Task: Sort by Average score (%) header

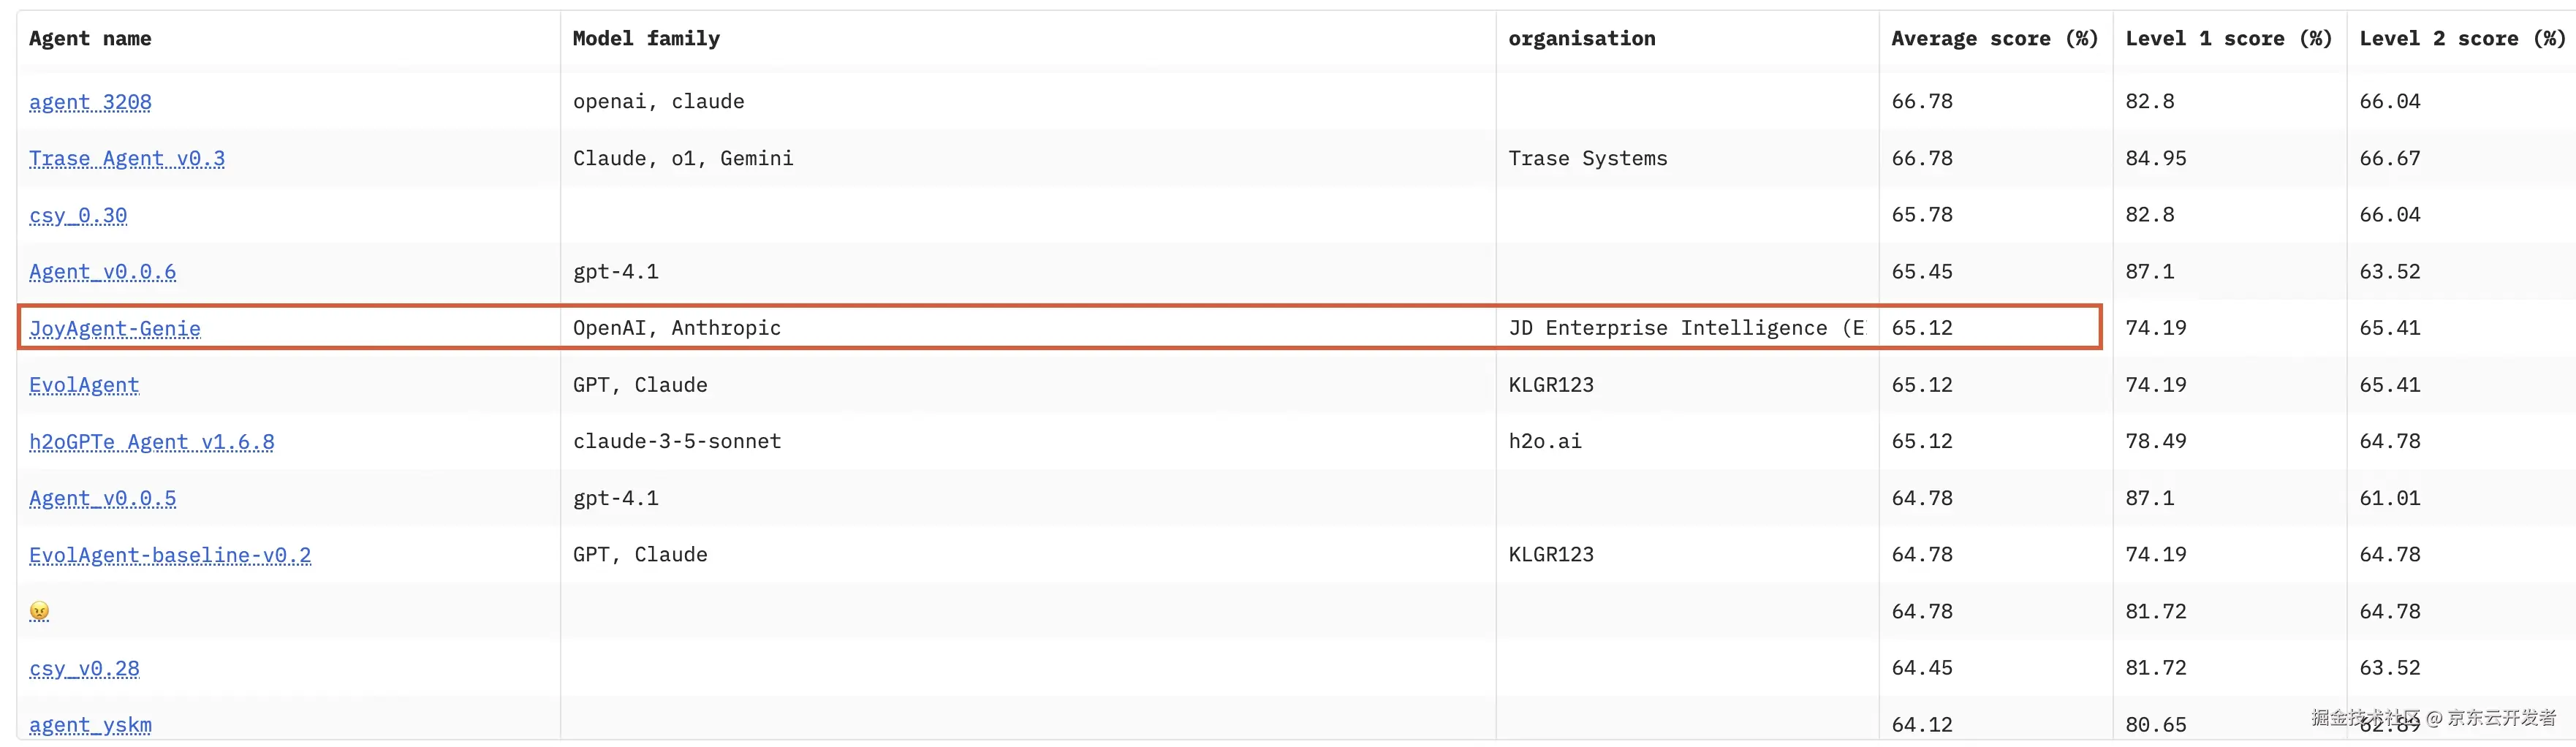Action: (1994, 39)
